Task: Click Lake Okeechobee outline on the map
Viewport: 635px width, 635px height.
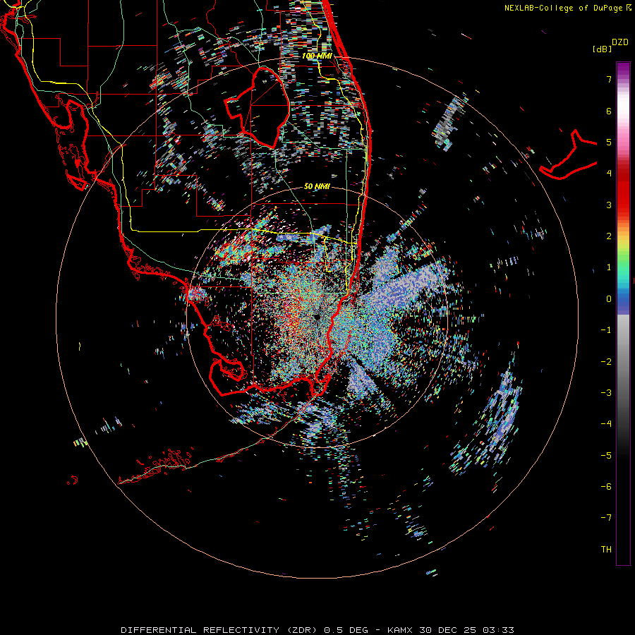Action: coord(257,107)
